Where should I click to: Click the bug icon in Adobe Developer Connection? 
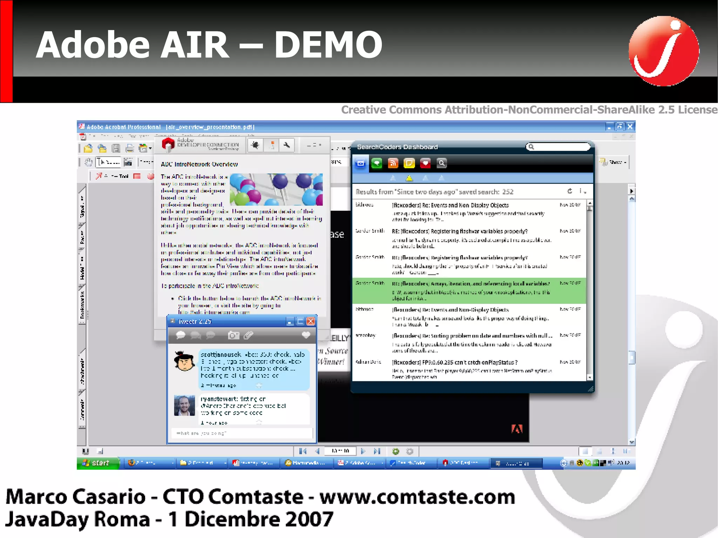point(255,145)
